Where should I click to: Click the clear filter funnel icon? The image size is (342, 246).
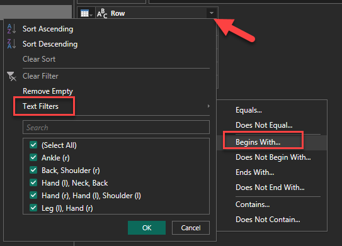point(11,76)
